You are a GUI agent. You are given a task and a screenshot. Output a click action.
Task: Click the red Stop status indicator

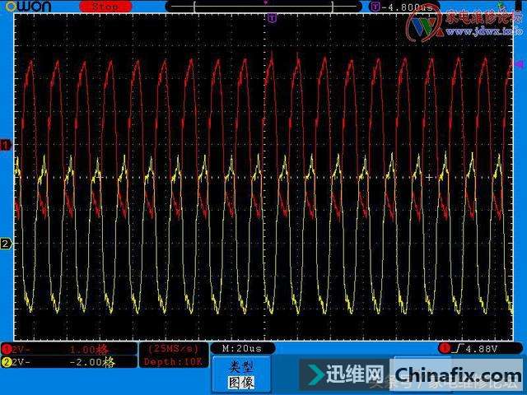click(105, 7)
